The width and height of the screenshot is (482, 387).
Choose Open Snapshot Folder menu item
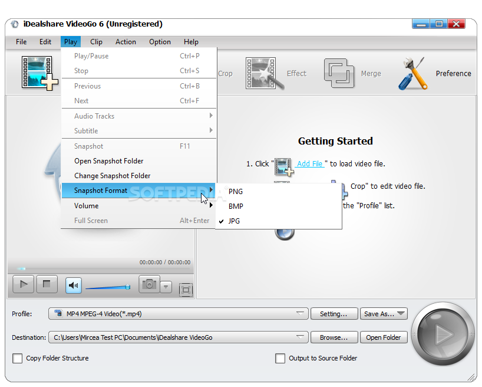pyautogui.click(x=139, y=161)
